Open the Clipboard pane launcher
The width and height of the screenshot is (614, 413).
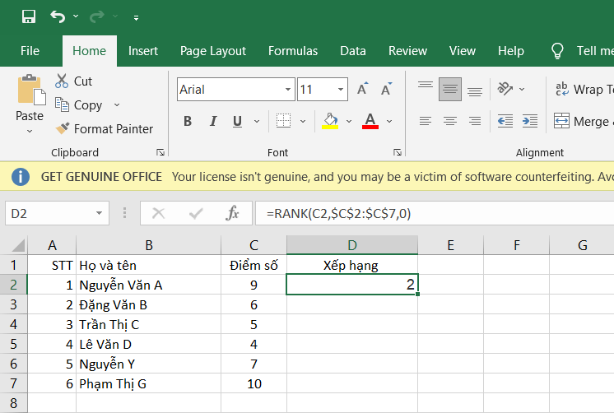tap(160, 152)
